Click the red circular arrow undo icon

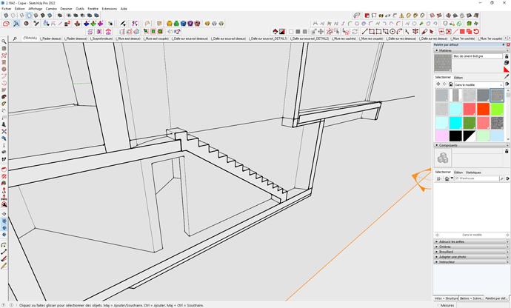476,32
